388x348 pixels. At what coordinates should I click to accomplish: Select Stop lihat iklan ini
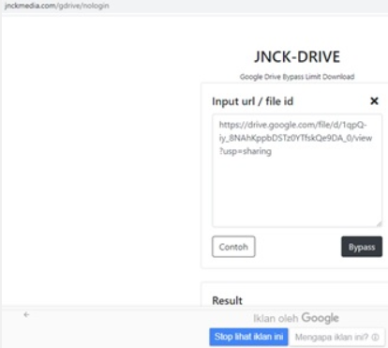point(248,337)
